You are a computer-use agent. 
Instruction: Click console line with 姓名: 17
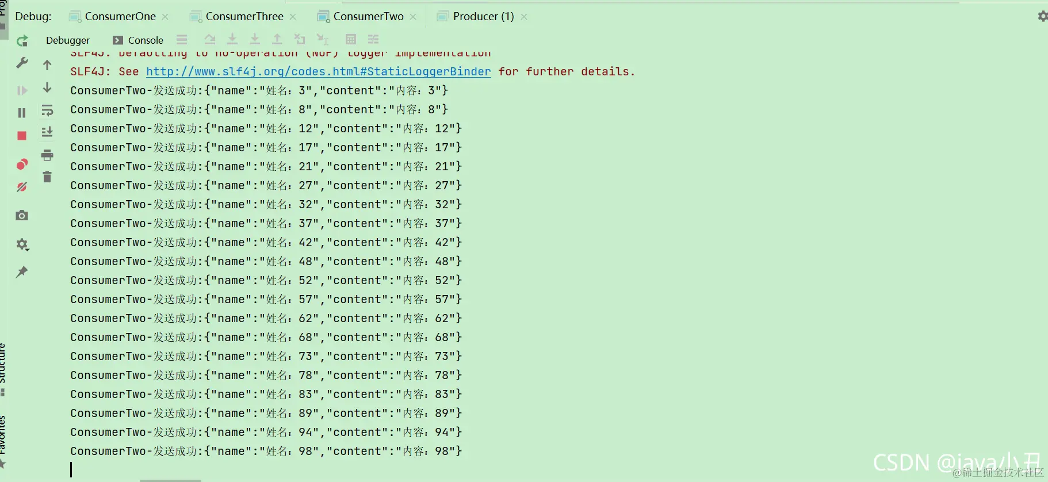point(266,147)
